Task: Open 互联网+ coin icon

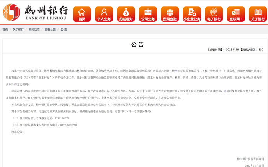Action: 236,14
